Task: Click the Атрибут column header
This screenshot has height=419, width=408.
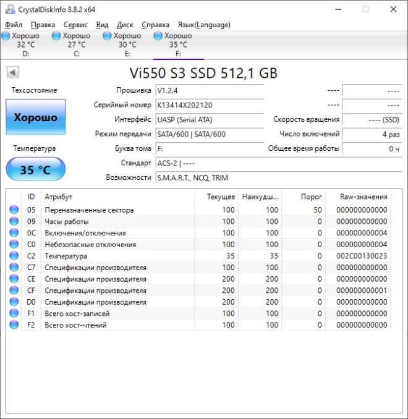Action: [x=117, y=197]
